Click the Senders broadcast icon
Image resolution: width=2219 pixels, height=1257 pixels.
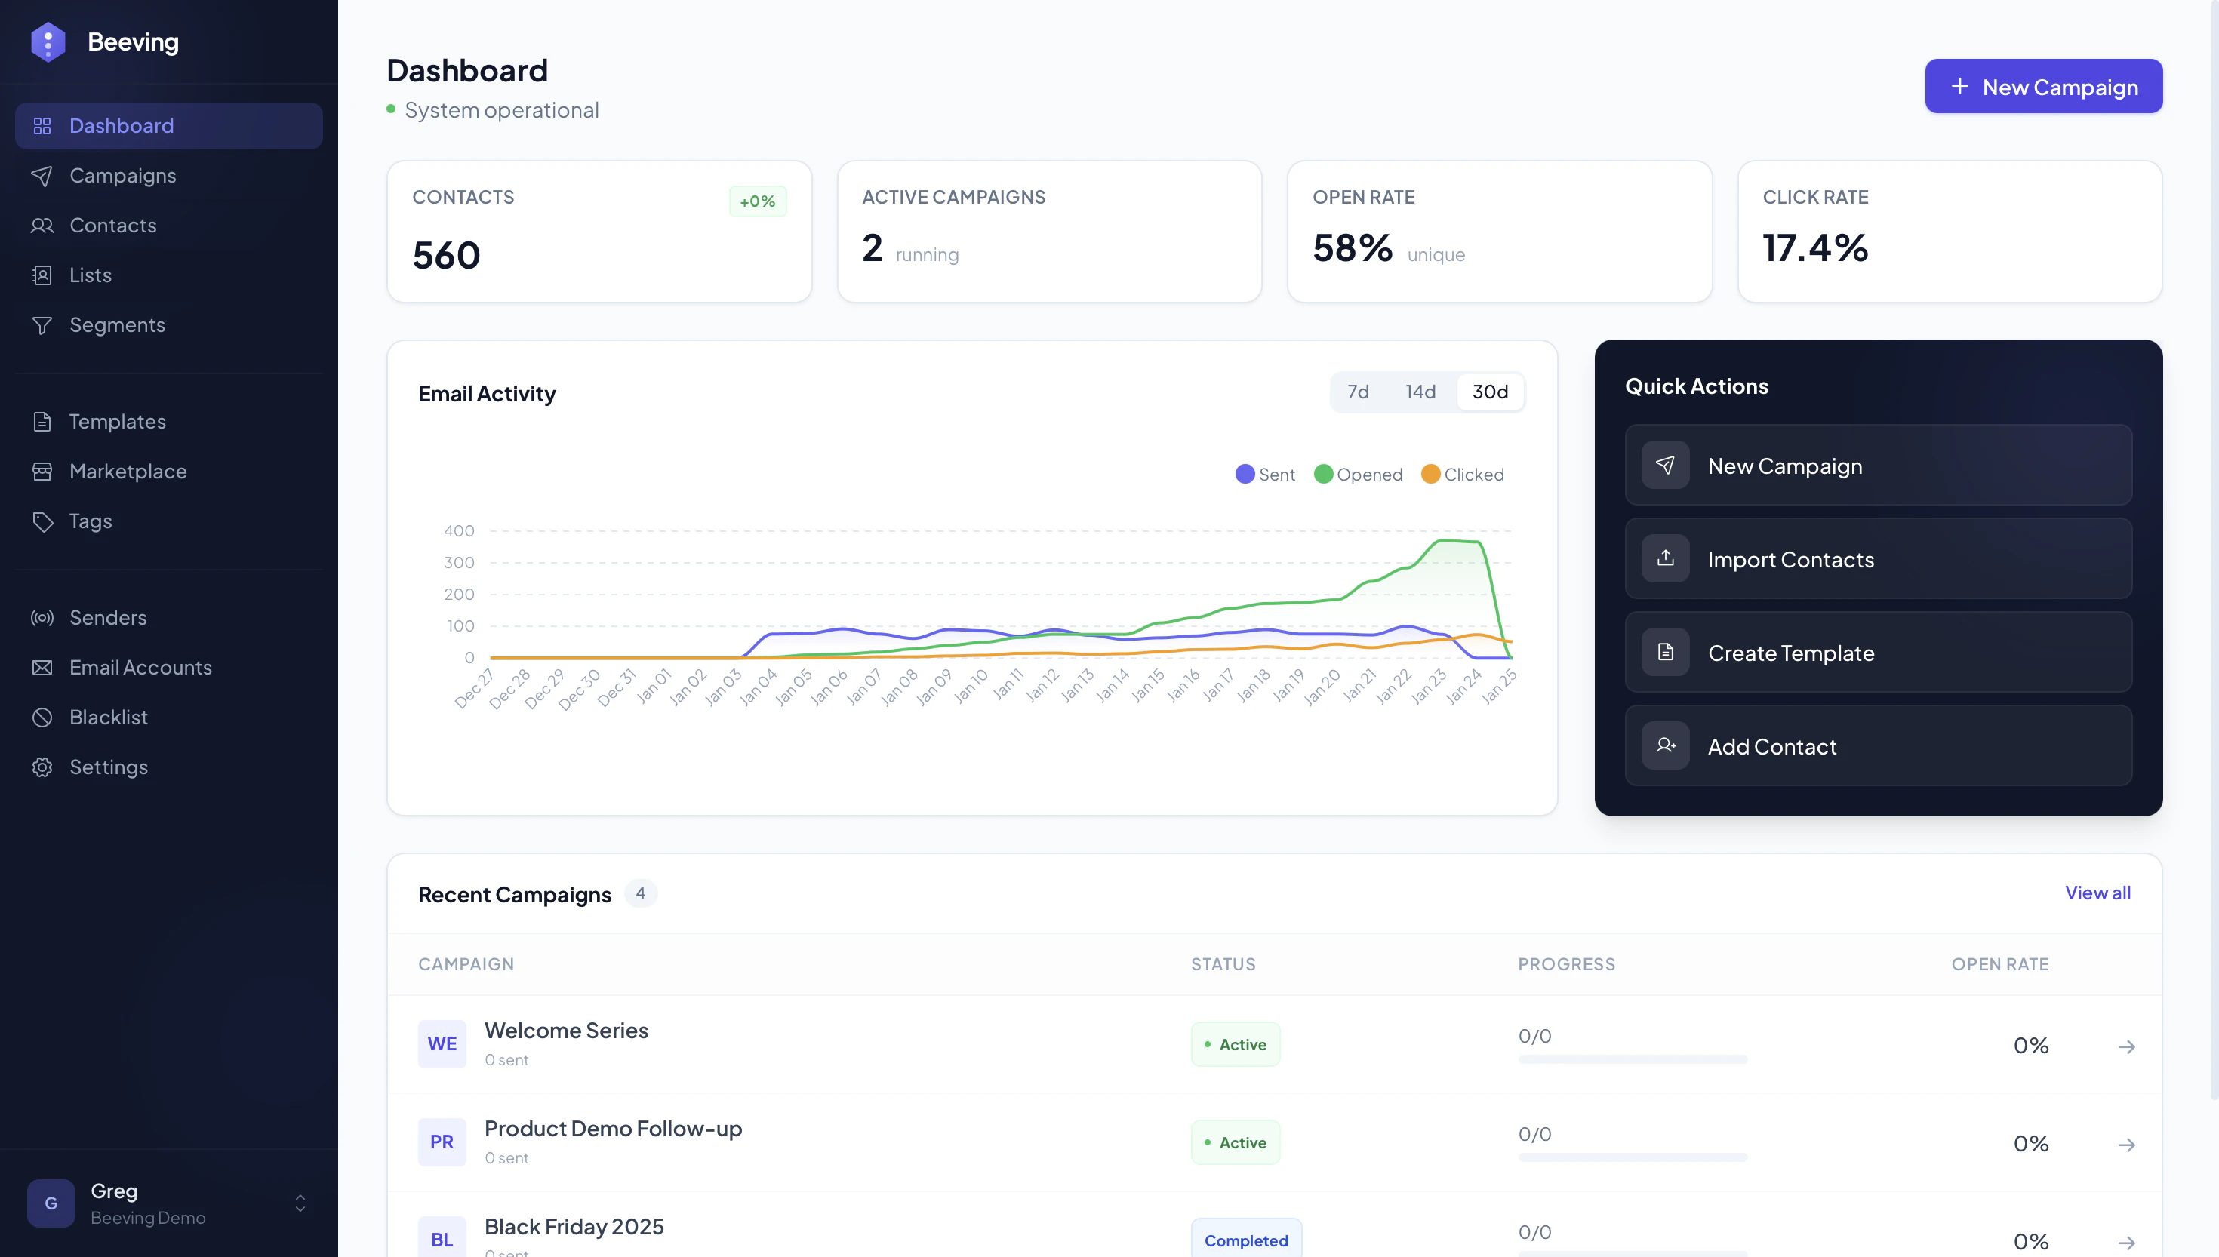click(43, 618)
